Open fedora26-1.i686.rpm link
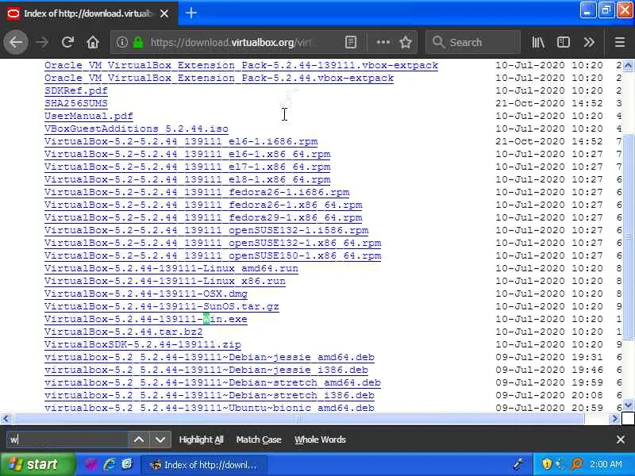 click(x=197, y=192)
